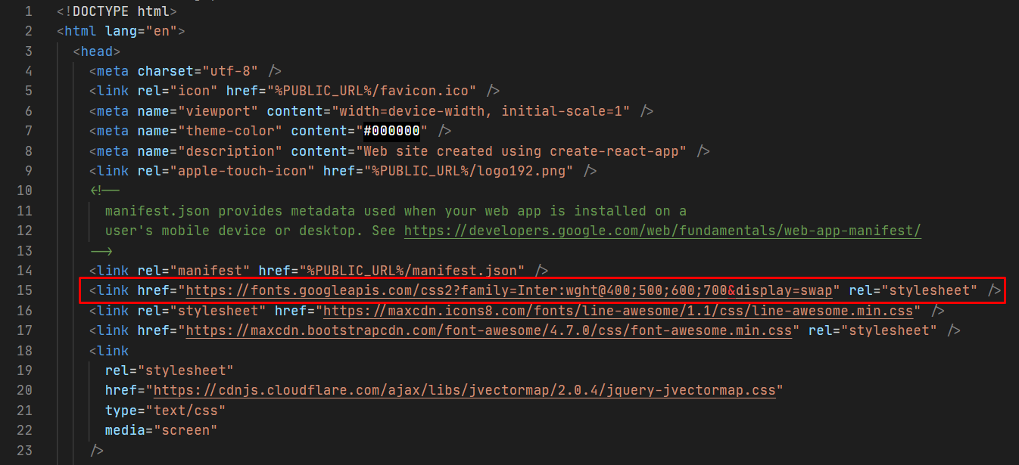The height and width of the screenshot is (465, 1019).
Task: Click the comment opening marker on line 10
Action: point(104,191)
